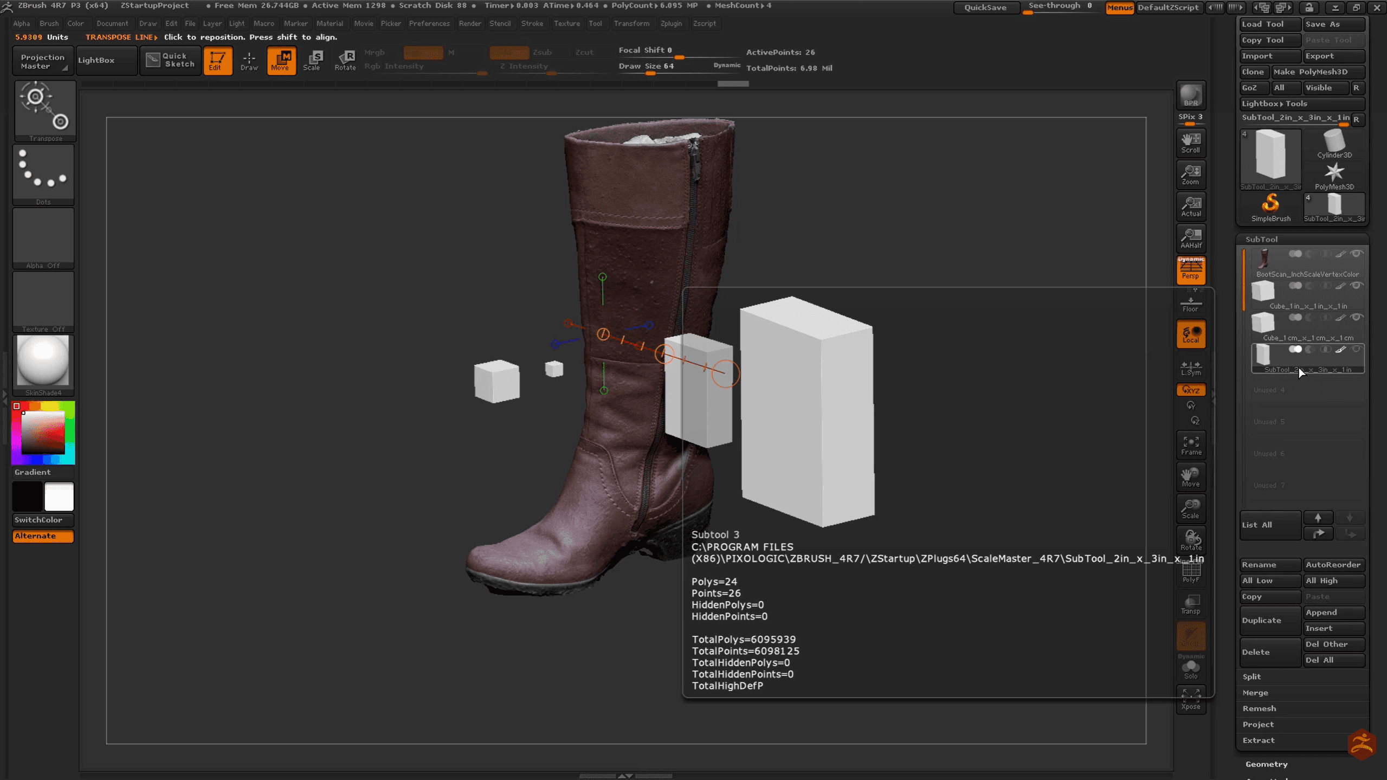
Task: Select the Cylinder3D tool thumbnail
Action: click(x=1334, y=144)
